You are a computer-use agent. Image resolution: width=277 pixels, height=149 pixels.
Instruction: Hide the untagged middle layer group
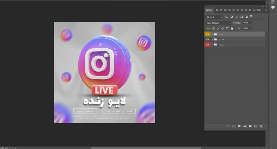[x=208, y=39]
